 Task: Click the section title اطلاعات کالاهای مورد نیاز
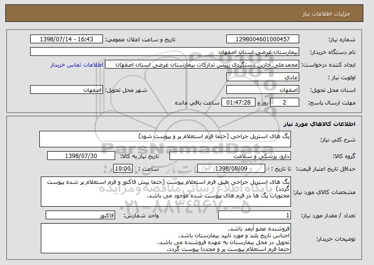(320, 124)
